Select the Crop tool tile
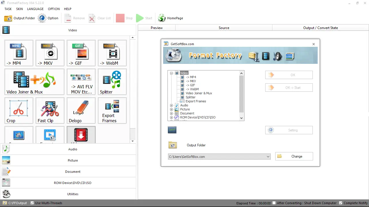 click(x=19, y=111)
